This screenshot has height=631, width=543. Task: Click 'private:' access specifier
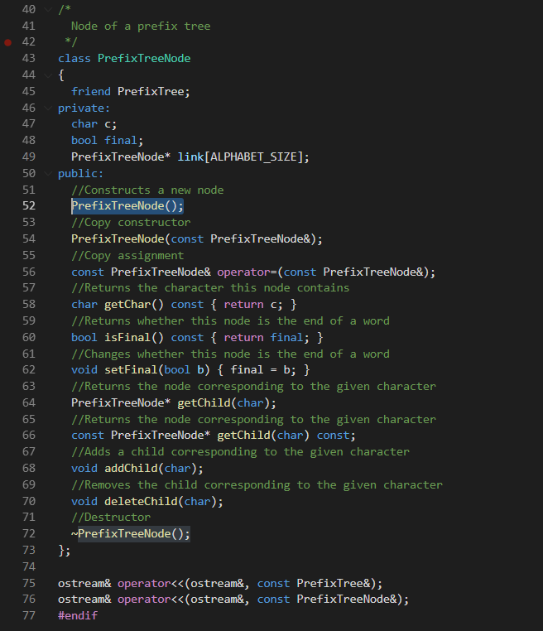tap(84, 108)
